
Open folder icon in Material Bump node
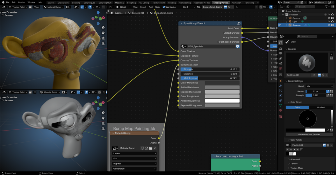(151, 148)
